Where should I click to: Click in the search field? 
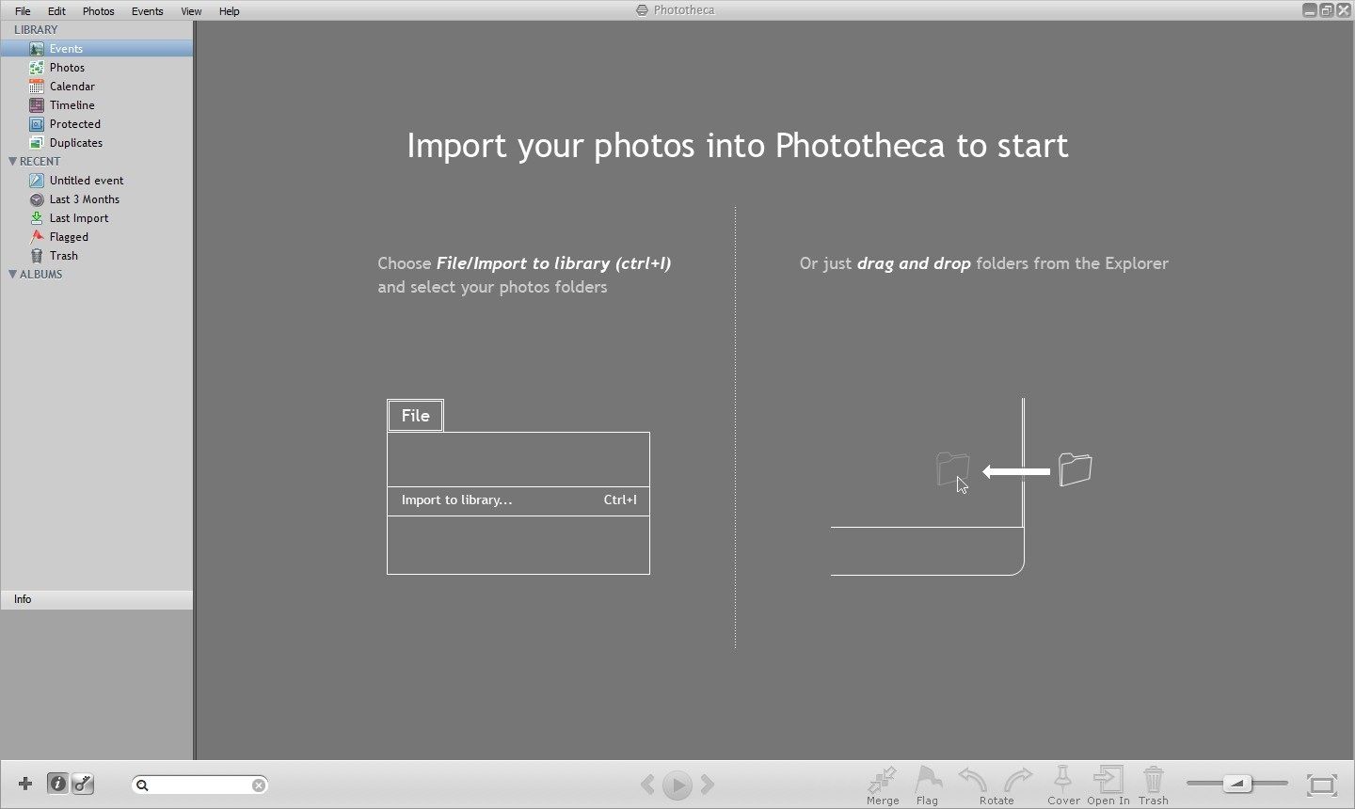200,785
